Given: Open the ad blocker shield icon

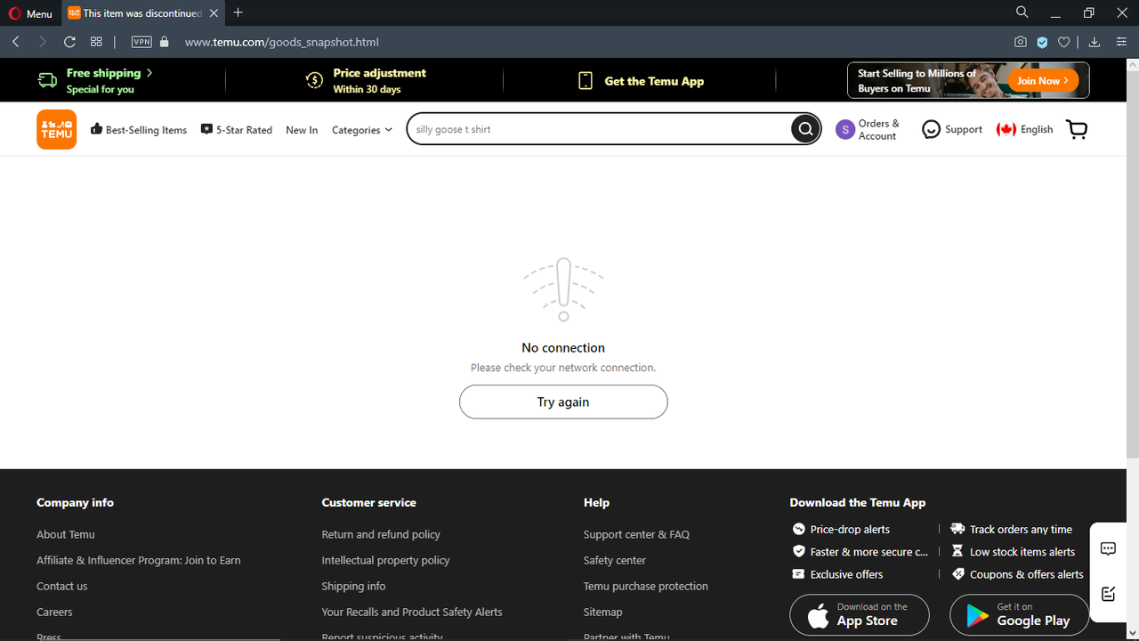Looking at the screenshot, I should (x=1042, y=42).
